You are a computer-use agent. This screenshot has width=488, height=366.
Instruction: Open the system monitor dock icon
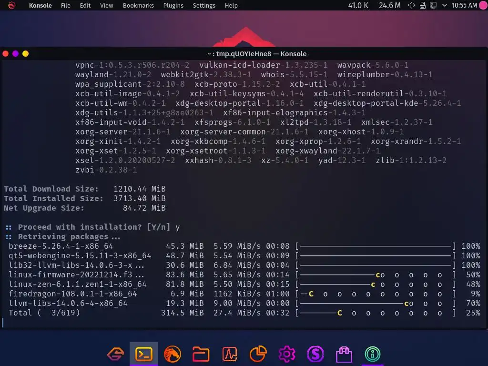[x=230, y=354]
